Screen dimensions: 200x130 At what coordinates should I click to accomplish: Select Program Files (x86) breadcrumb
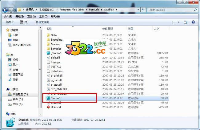[x=72, y=10]
